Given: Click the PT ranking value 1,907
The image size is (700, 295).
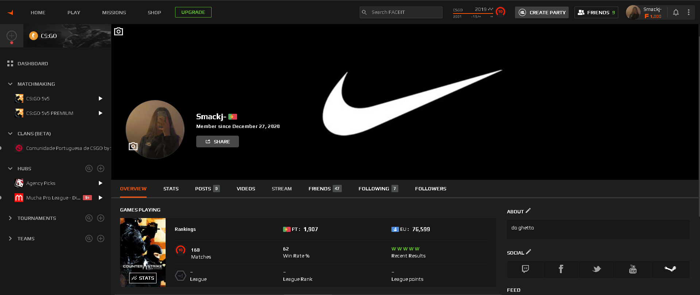Looking at the screenshot, I should pyautogui.click(x=311, y=229).
